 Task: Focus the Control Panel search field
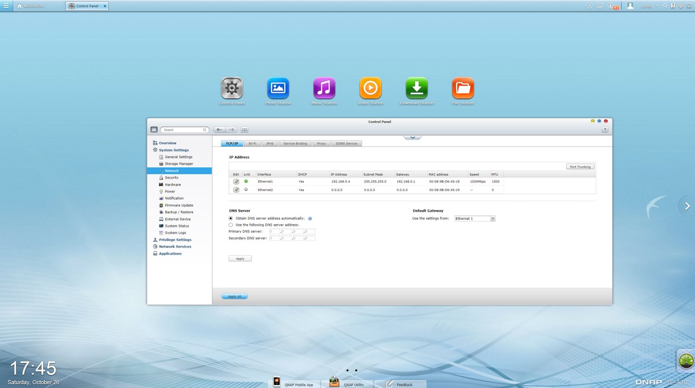coord(184,130)
